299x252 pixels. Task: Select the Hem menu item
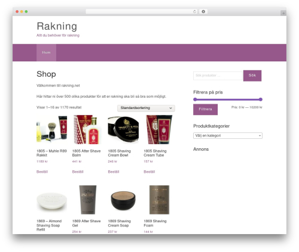pos(46,52)
